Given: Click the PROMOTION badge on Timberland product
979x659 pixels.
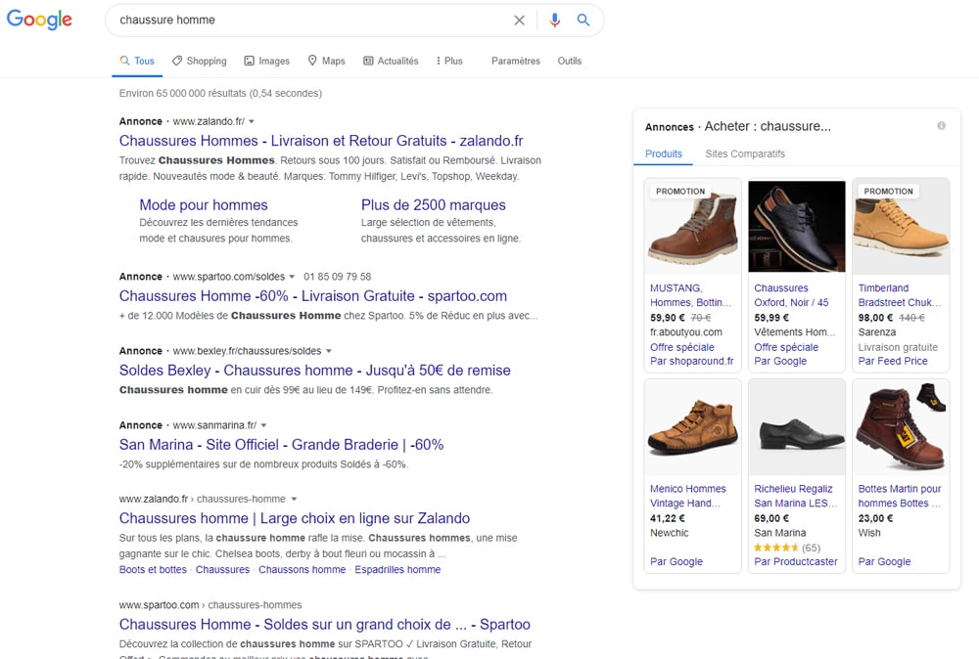Looking at the screenshot, I should click(888, 192).
